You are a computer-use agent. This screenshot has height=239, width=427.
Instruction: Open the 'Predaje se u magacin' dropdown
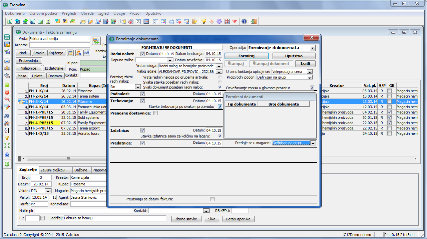point(313,143)
